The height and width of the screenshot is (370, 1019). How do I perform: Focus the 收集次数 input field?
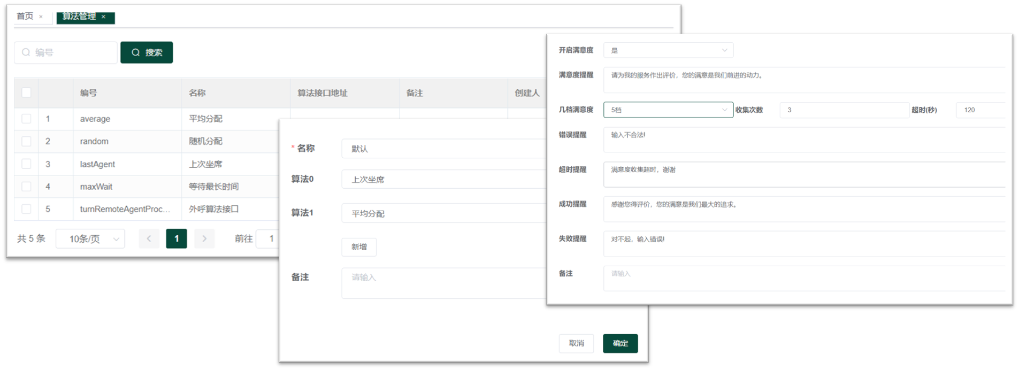844,110
